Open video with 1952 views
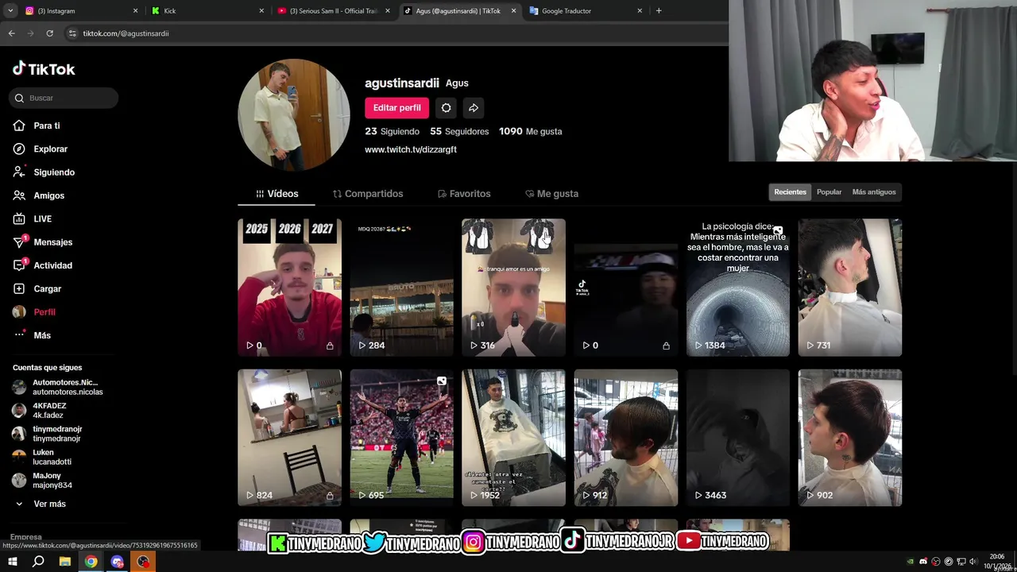 [x=513, y=438]
